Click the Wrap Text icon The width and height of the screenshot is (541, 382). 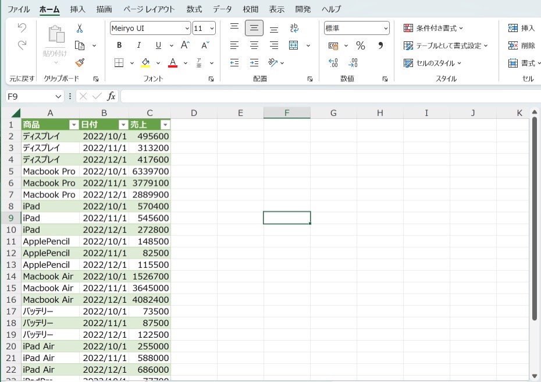[294, 28]
